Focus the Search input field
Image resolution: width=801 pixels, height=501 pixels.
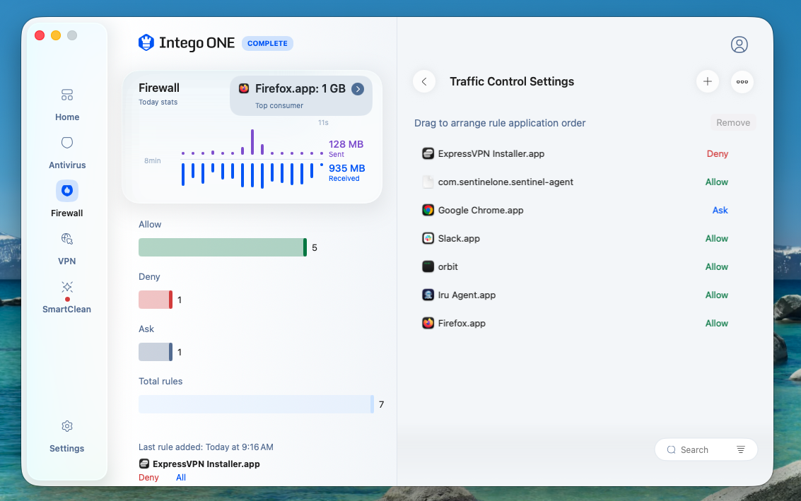pyautogui.click(x=706, y=449)
